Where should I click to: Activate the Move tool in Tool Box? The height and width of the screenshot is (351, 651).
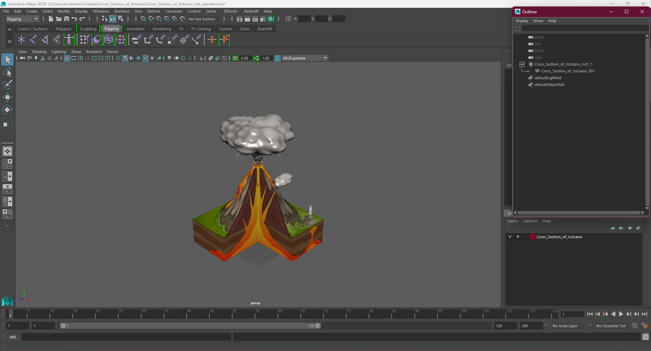[x=7, y=97]
